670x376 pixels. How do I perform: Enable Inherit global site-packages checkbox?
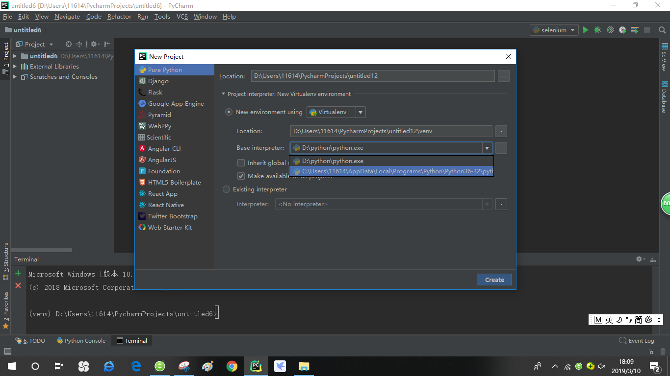tap(241, 163)
